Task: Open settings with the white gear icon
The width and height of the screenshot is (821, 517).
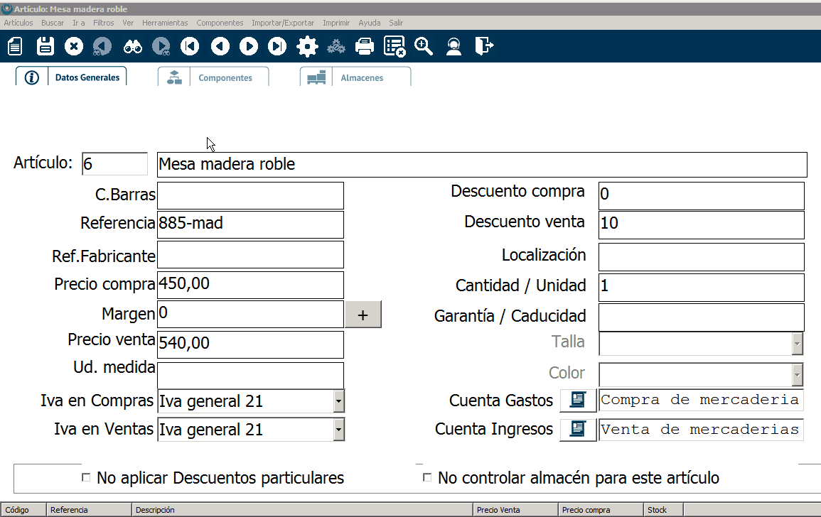Action: (307, 47)
